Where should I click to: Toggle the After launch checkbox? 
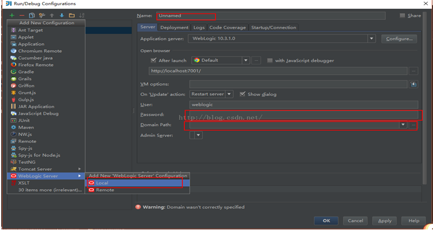pyautogui.click(x=153, y=60)
